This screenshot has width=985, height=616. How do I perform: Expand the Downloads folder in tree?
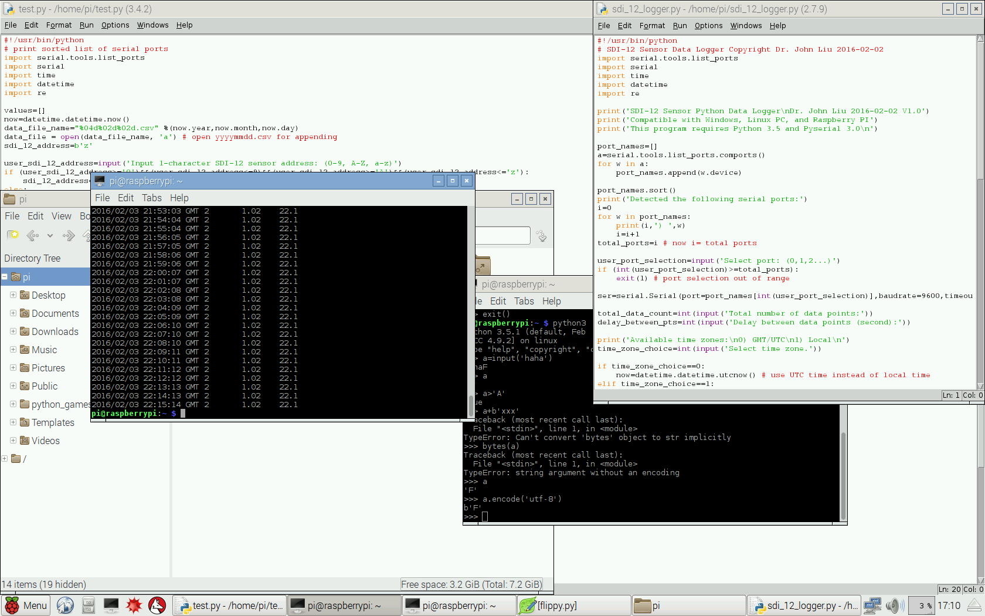click(x=13, y=331)
